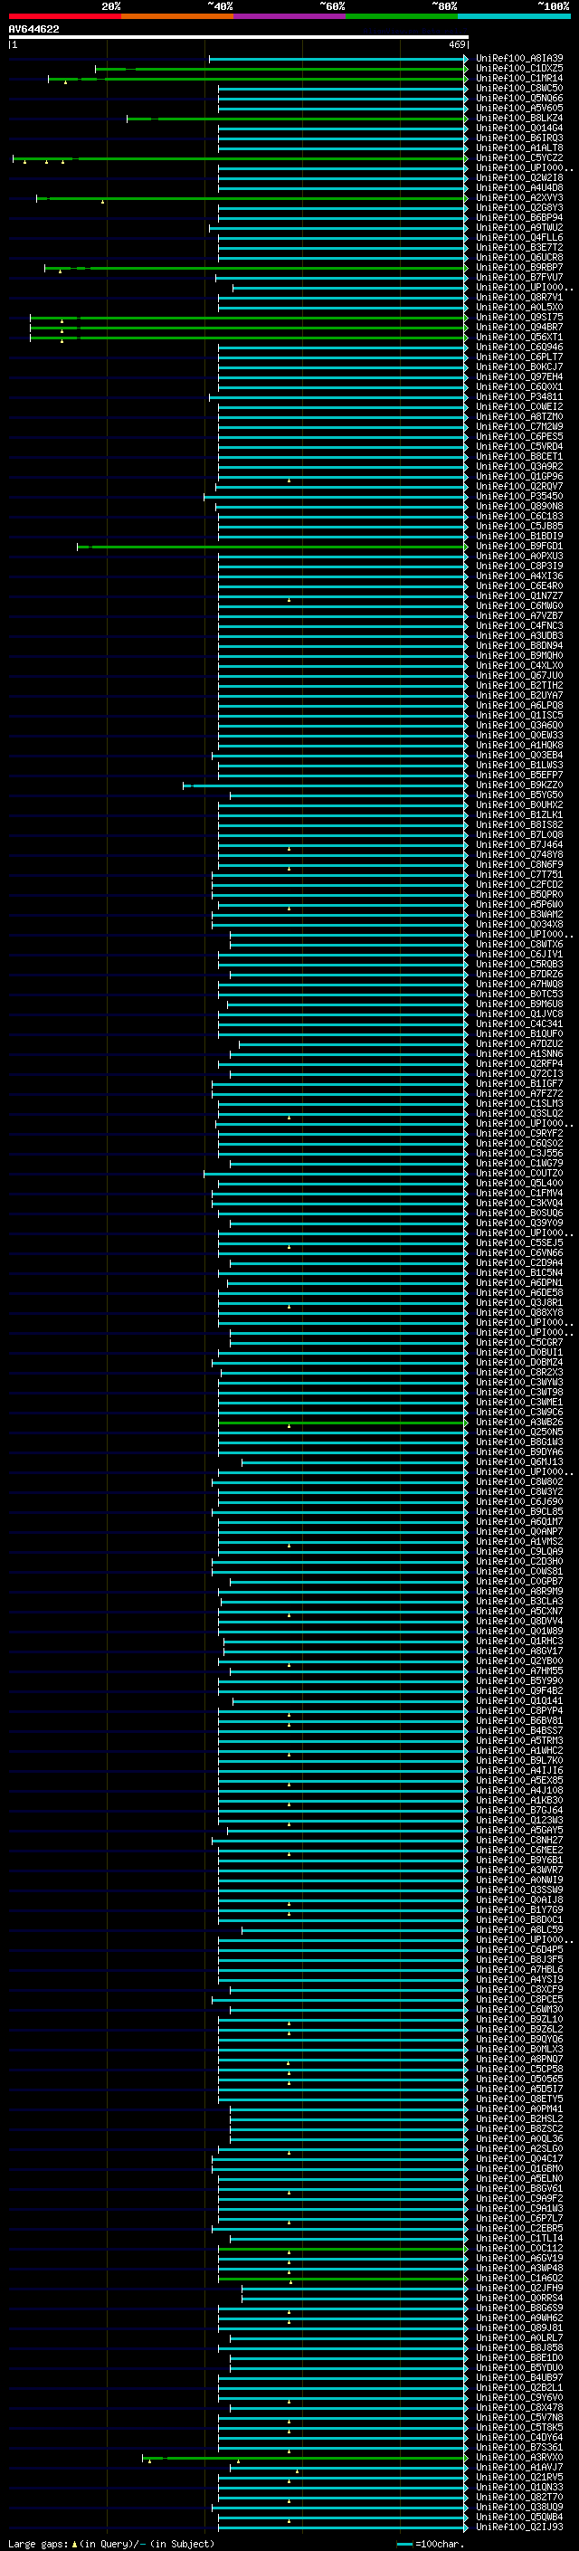Screen dimensions: 579x2551
Task: Click the red ~20% identity legend bar
Action: click(x=64, y=16)
